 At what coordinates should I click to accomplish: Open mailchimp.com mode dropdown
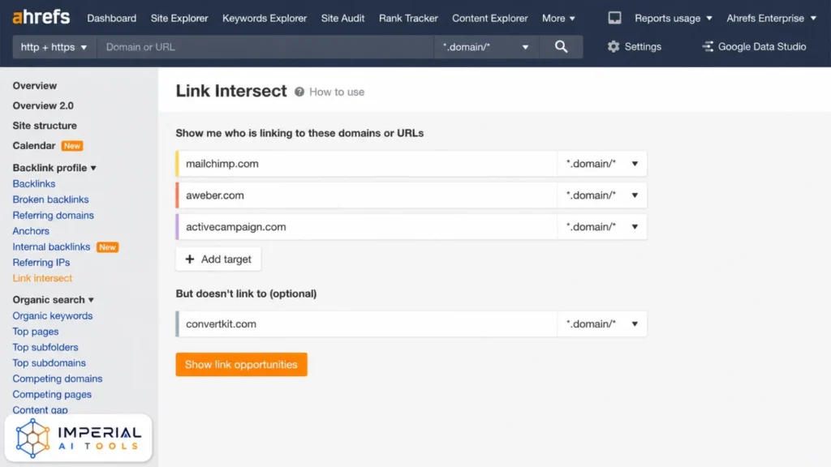pos(601,164)
